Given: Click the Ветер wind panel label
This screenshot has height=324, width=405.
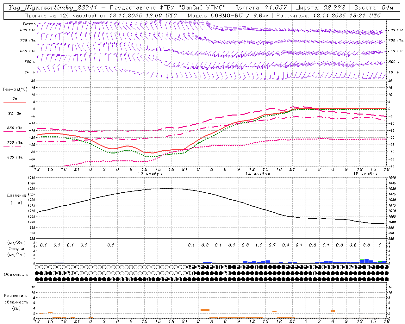Looking at the screenshot, I should 29,24.
